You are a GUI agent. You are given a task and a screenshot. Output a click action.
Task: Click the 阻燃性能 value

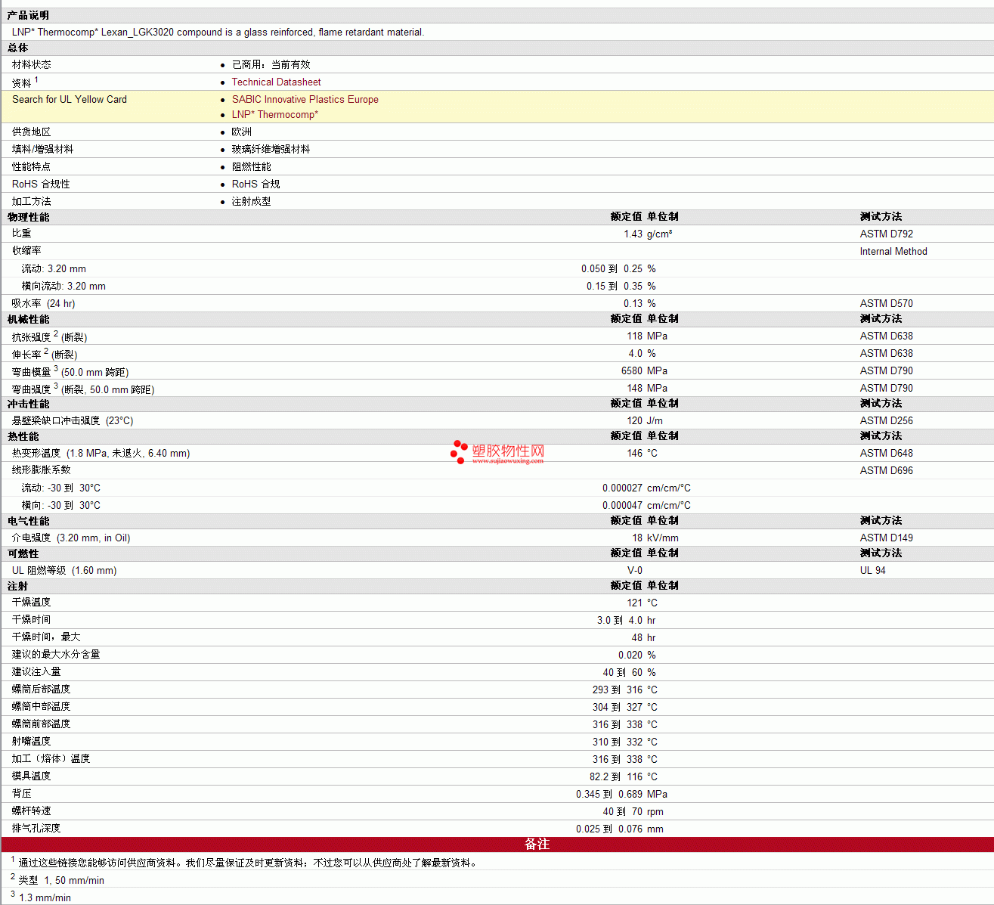click(x=251, y=166)
